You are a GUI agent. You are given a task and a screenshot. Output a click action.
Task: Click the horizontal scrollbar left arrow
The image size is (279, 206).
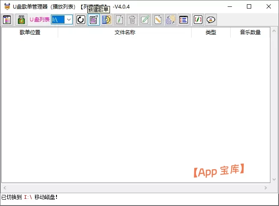[5, 188]
